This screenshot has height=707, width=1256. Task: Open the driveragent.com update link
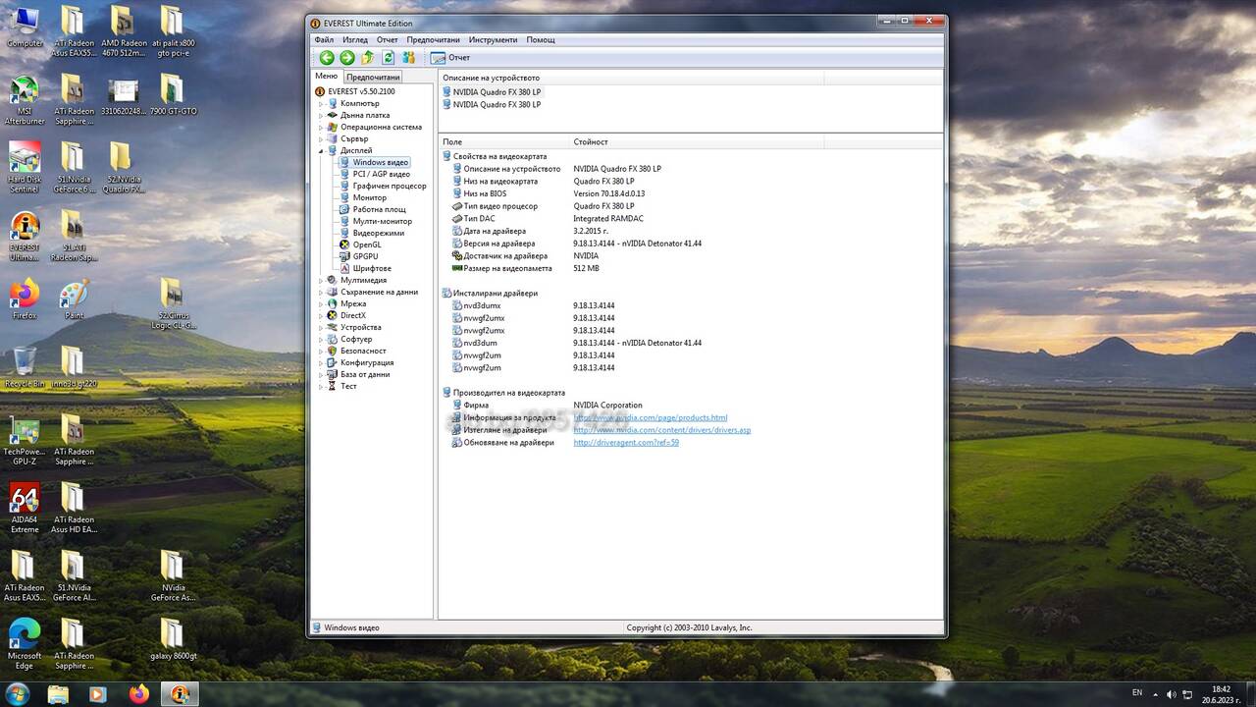click(626, 443)
